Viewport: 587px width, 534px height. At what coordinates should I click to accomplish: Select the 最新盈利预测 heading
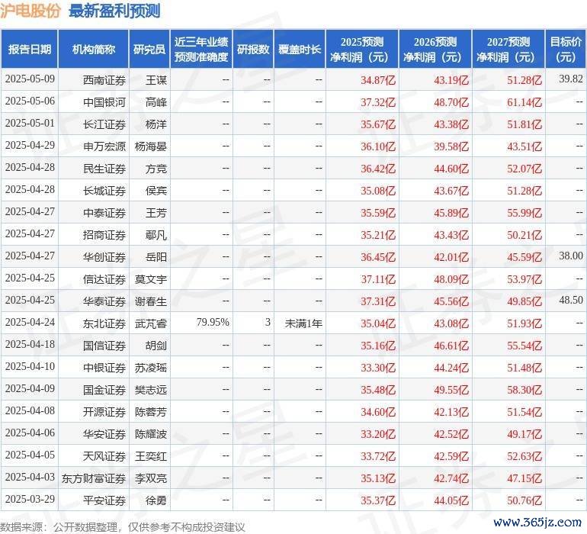114,11
